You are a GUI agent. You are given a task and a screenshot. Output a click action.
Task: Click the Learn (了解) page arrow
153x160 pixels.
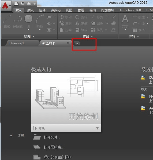11,136
